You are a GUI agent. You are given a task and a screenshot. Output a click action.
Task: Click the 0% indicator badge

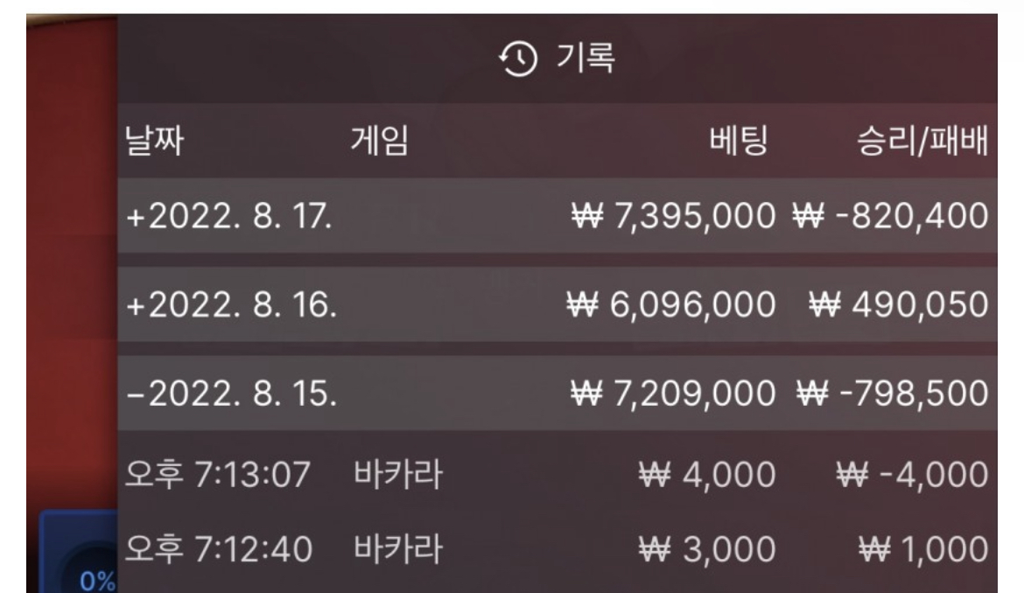coord(97,581)
